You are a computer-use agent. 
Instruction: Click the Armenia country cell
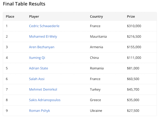point(97,47)
